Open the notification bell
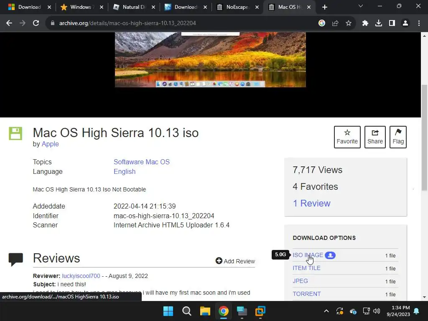The image size is (428, 321). click(417, 311)
